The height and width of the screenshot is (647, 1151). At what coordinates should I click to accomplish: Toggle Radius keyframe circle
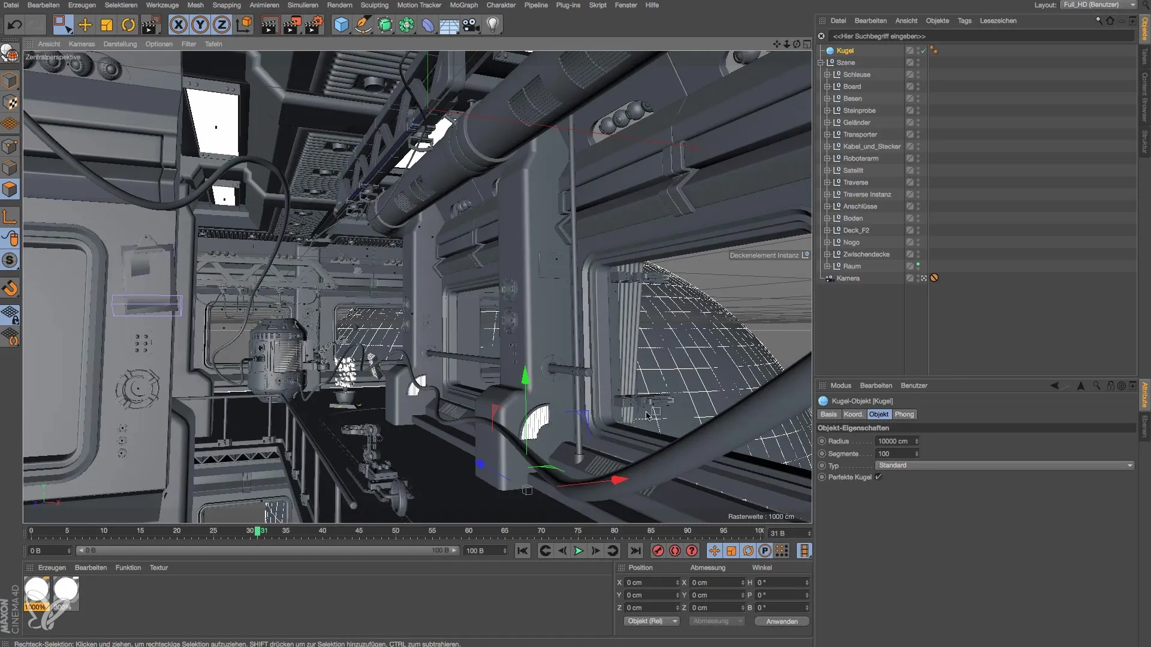pos(822,441)
